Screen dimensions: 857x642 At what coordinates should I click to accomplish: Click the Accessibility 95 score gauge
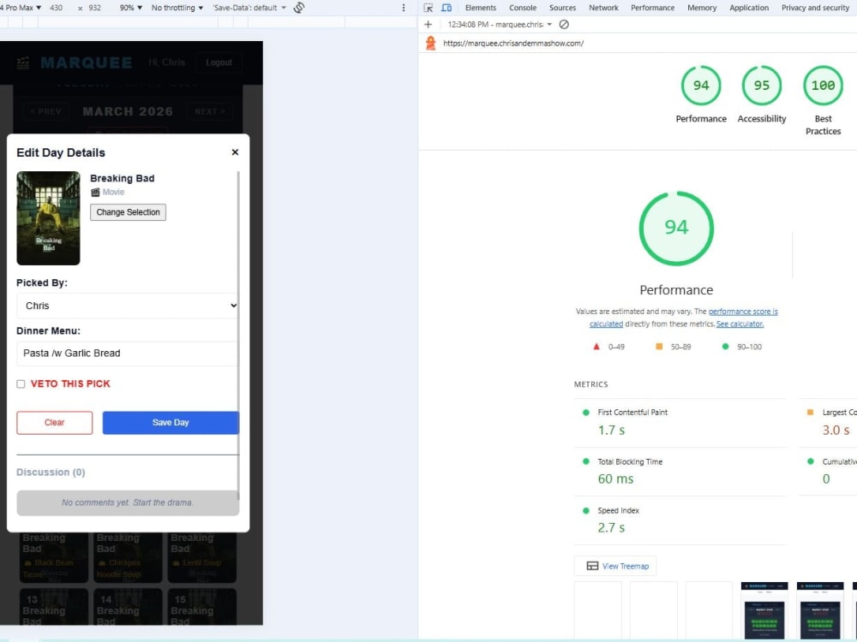coord(761,86)
